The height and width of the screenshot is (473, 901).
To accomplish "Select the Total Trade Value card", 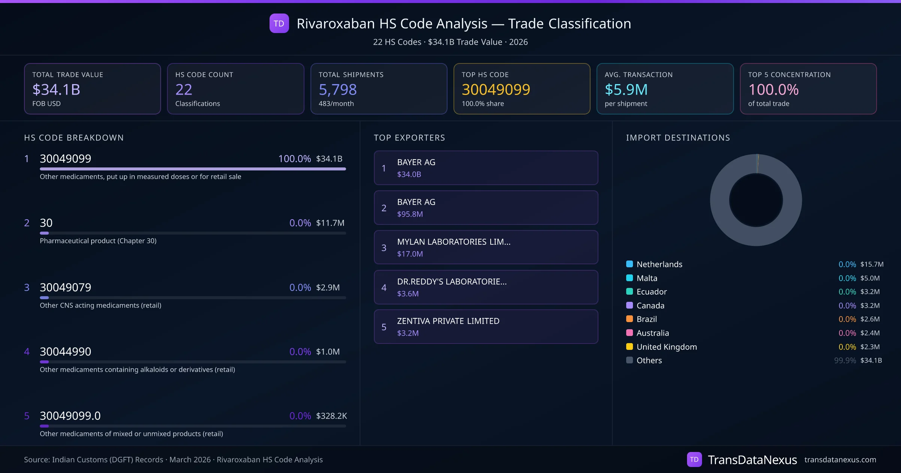I will click(x=92, y=89).
